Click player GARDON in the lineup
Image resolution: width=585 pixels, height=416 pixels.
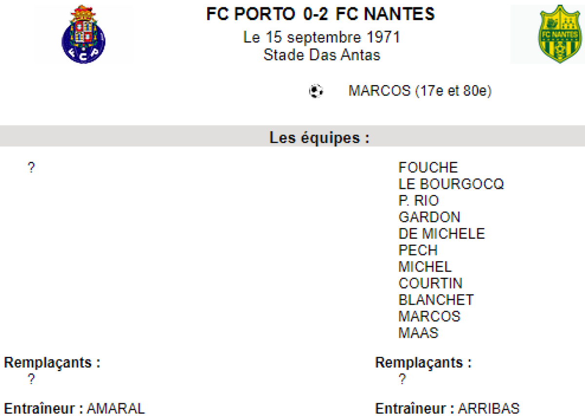[429, 217]
